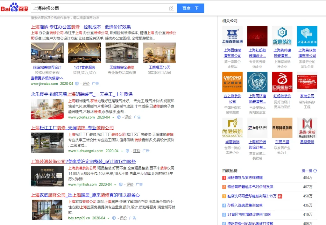
Task: Open the 统帅装饰 company logo
Action: [x=282, y=36]
